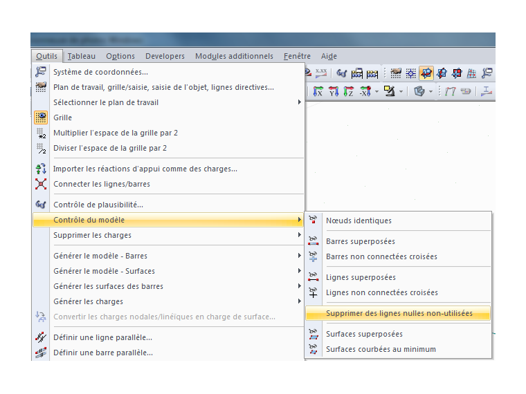Click the parallel line icon in menu
Viewport: 526px width, 394px height.
[x=41, y=337]
